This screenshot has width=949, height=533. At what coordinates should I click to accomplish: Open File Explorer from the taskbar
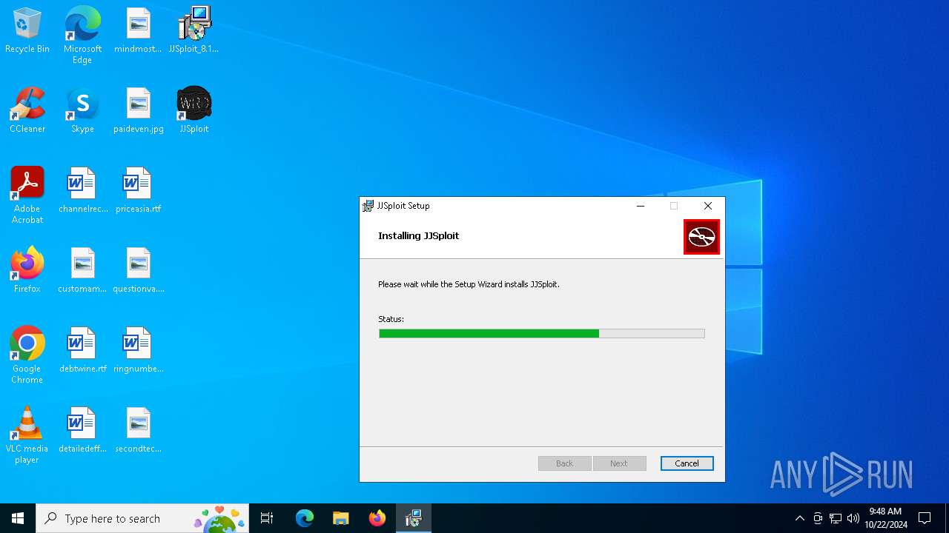tap(341, 518)
